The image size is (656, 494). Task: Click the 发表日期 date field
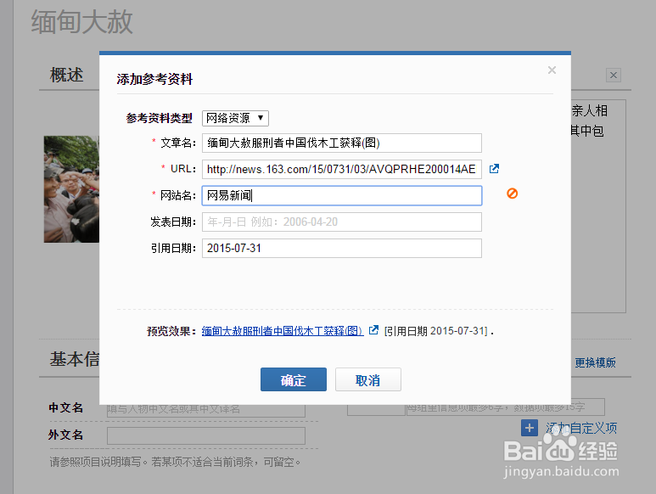(342, 222)
